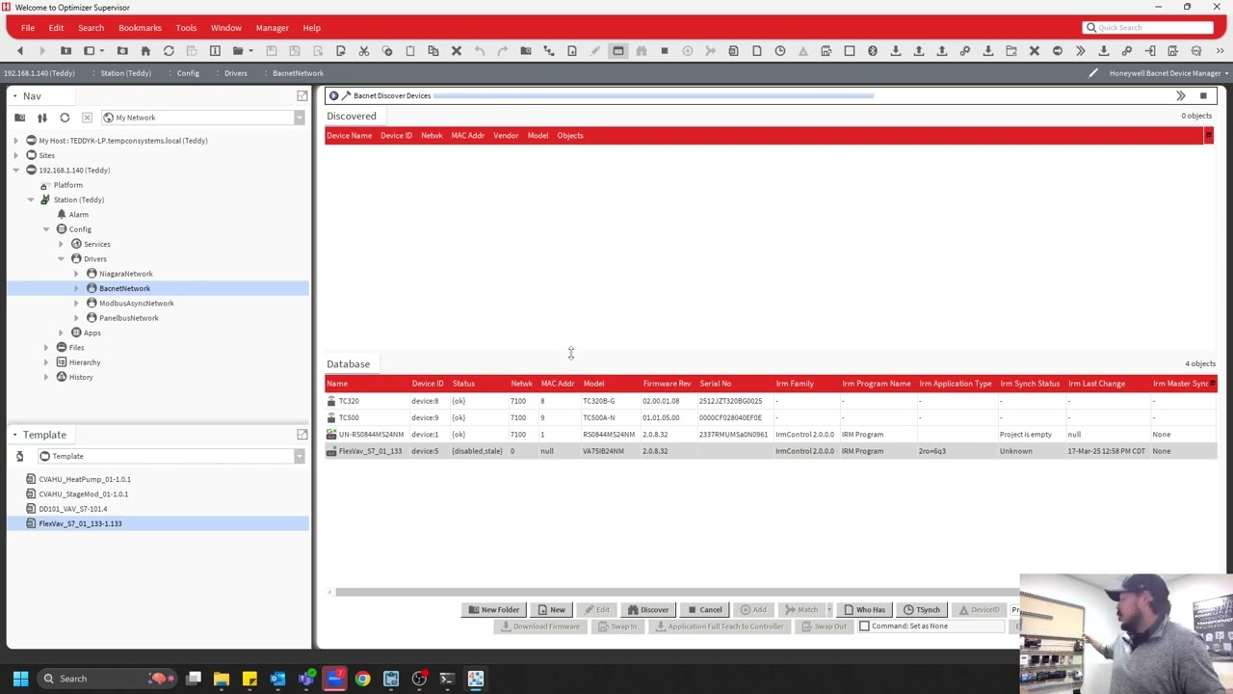Open the dropdown arrow next to Match button
This screenshot has height=694, width=1233.
pyautogui.click(x=828, y=610)
